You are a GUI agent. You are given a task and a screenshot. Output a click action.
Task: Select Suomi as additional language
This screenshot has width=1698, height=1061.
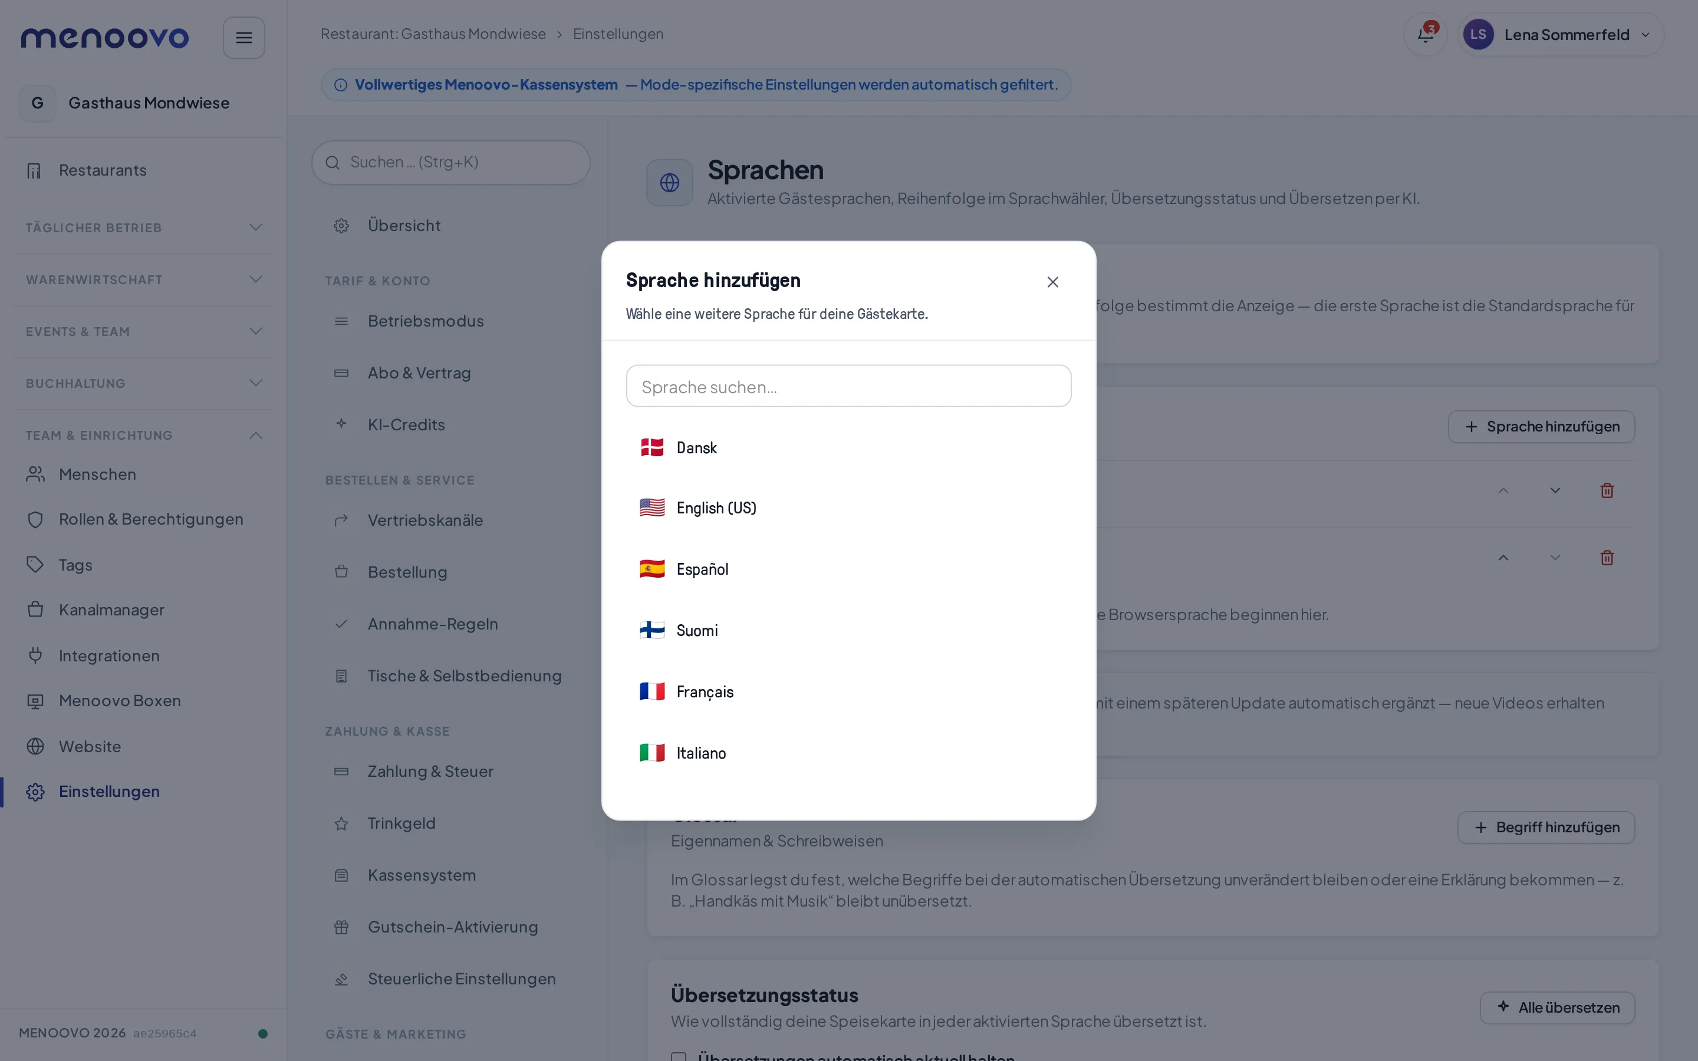coord(848,630)
